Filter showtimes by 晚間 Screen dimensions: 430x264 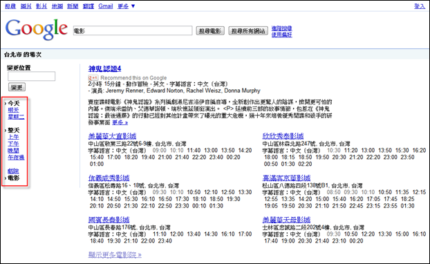[x=13, y=151]
